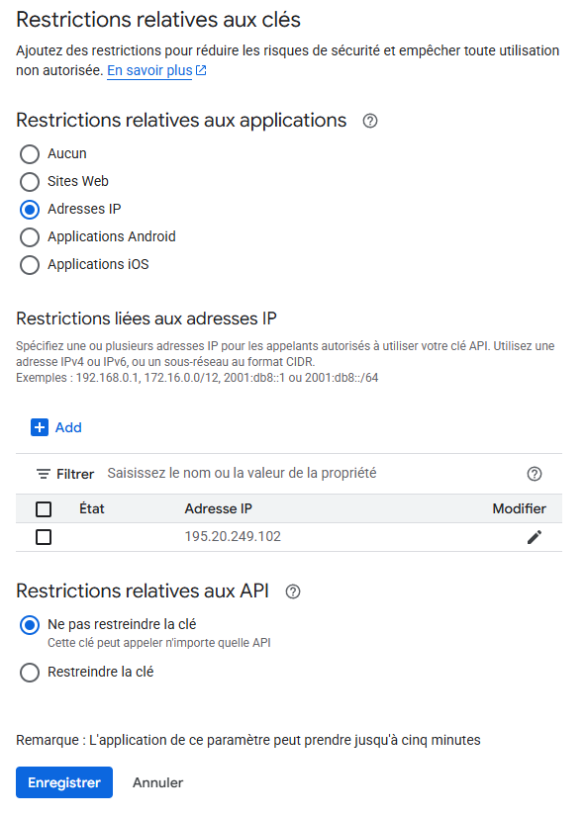Choose the Sites Web restriction option
586x818 pixels.
point(30,182)
